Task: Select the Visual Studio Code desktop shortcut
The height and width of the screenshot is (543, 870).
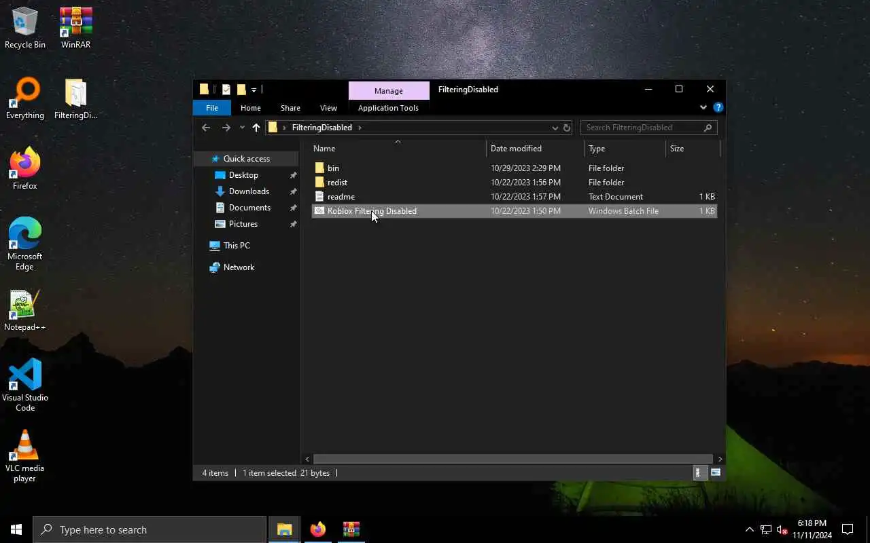Action: click(x=25, y=386)
